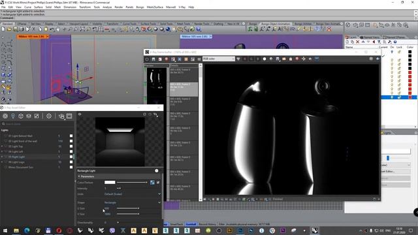This screenshot has width=418, height=235.
Task: Click Cut scissors icon in Rhino toolbar
Action: [33, 29]
